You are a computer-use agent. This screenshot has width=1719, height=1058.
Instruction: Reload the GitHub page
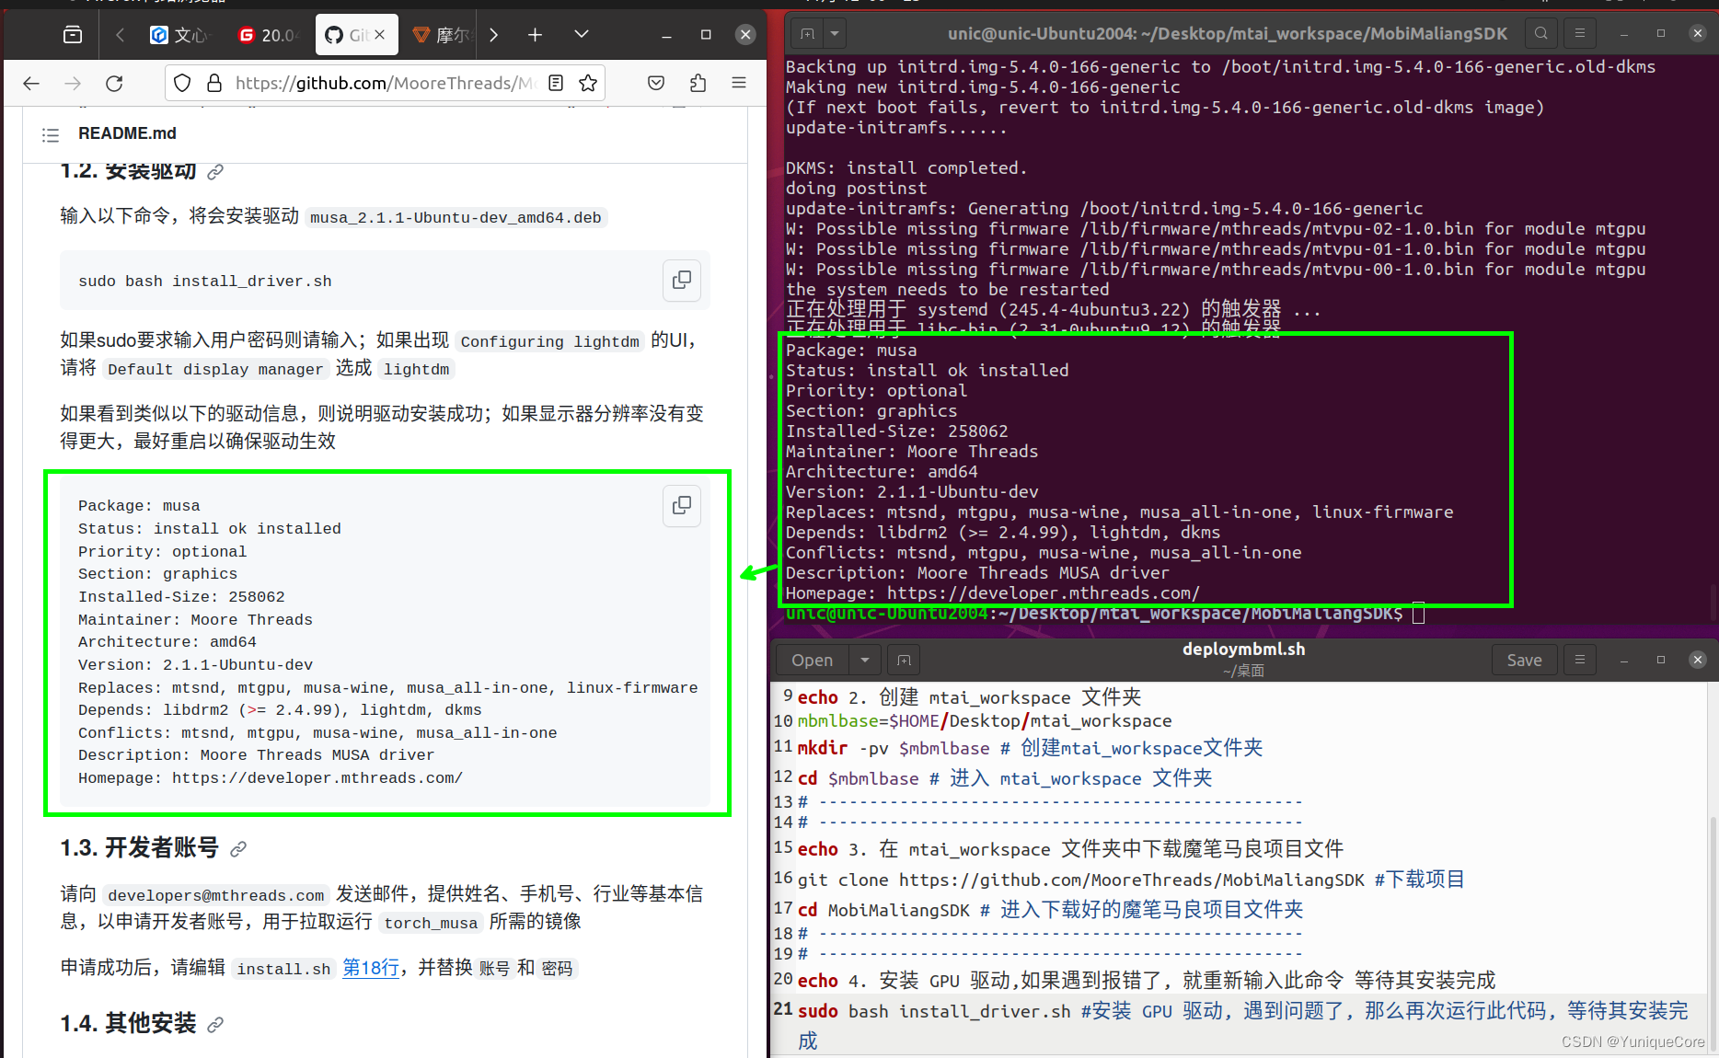(x=114, y=84)
